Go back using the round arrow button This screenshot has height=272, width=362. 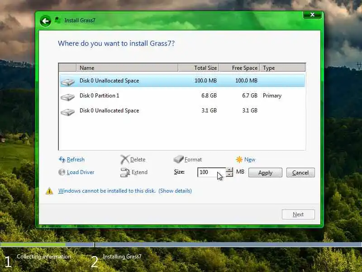click(45, 21)
